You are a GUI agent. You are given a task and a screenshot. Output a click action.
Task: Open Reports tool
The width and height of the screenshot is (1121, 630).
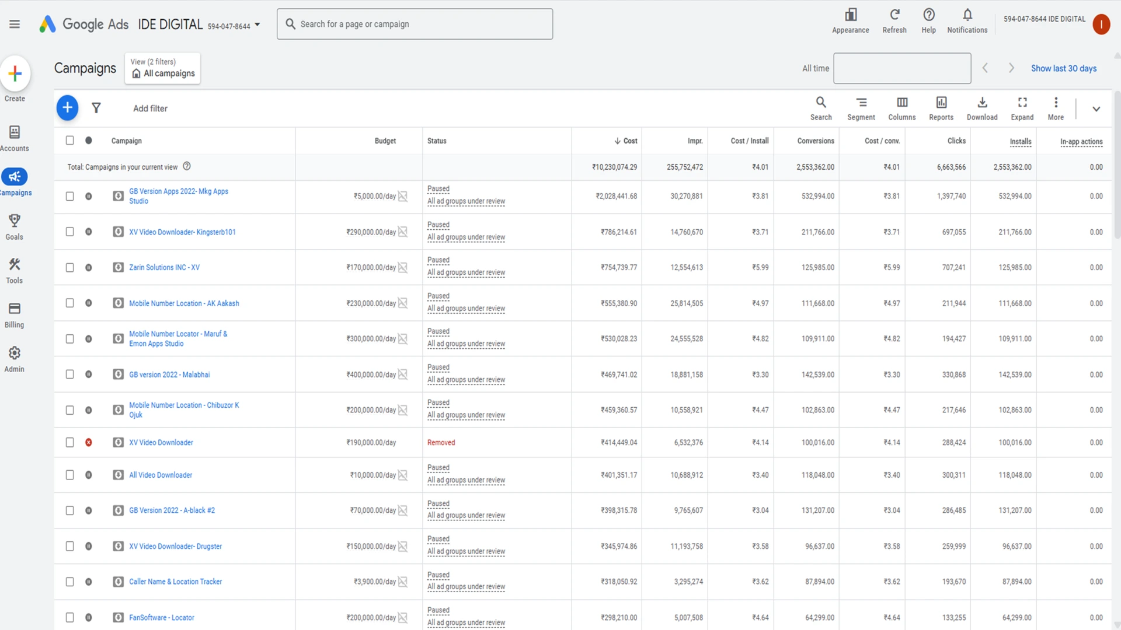[x=941, y=108]
